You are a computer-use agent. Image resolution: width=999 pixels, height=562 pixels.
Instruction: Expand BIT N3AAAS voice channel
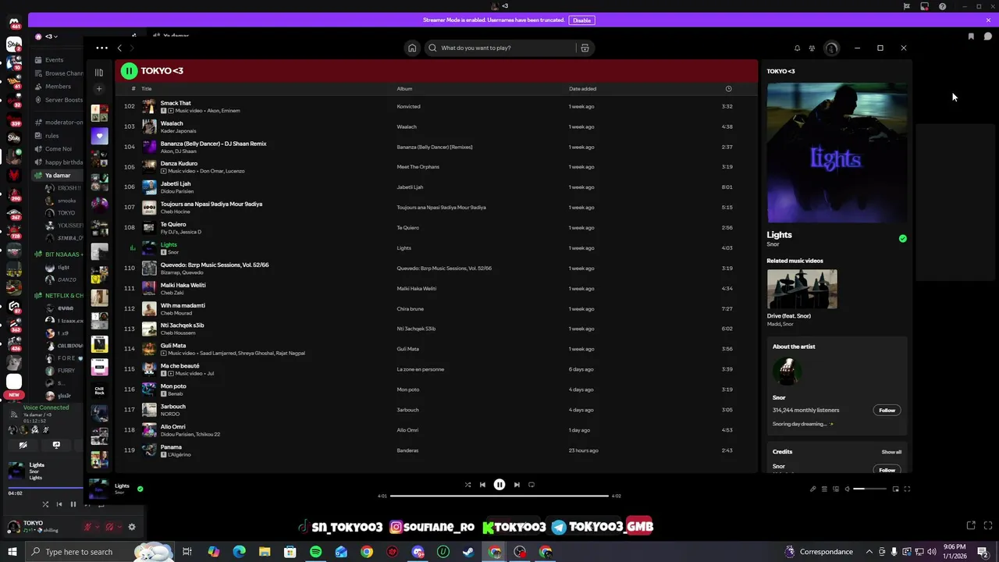(59, 254)
